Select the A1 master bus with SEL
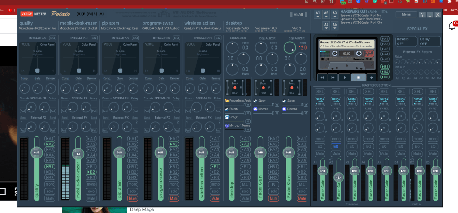 pyautogui.click(x=320, y=92)
